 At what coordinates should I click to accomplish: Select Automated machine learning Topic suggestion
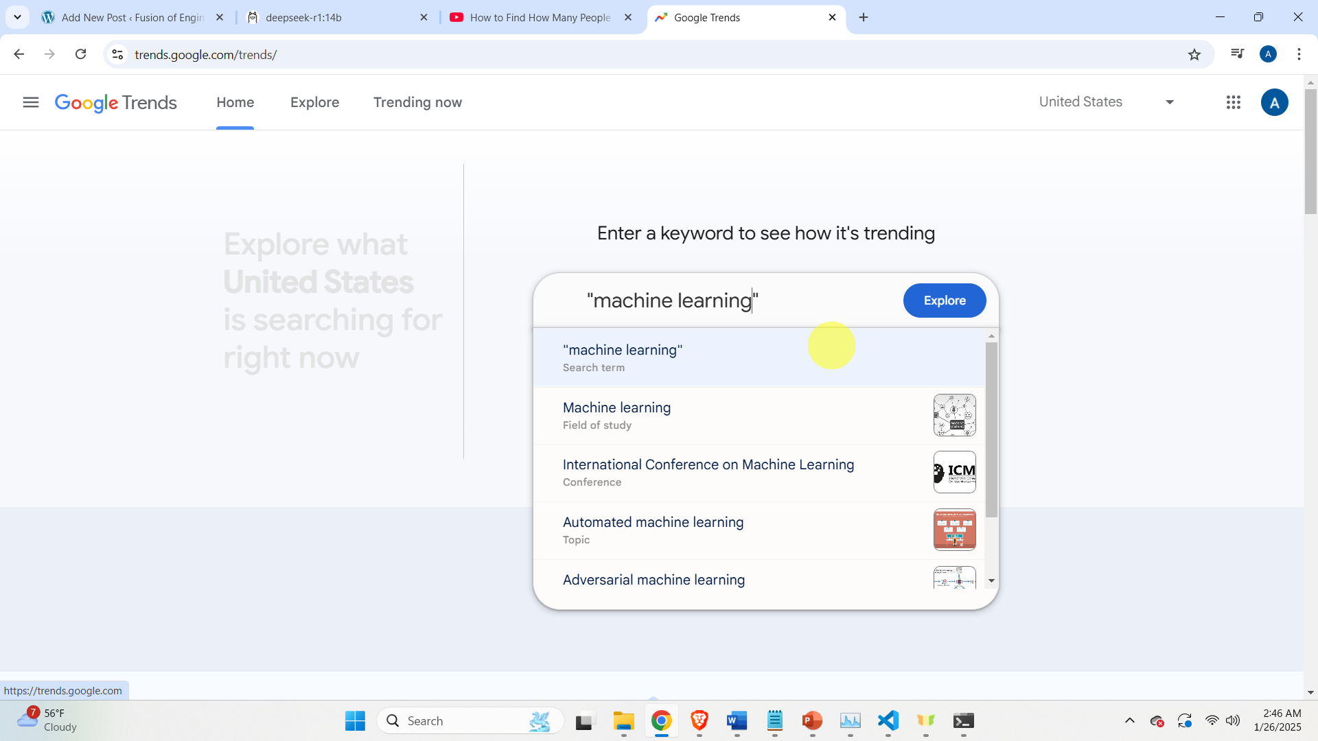tap(759, 530)
